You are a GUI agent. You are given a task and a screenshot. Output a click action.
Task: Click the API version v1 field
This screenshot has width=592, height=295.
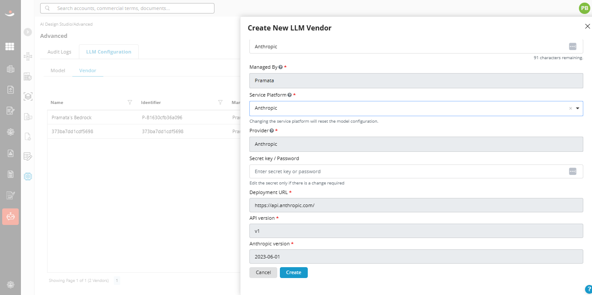(416, 231)
